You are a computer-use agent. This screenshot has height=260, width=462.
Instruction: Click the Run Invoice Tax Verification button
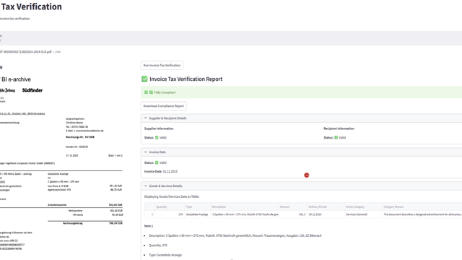(x=162, y=66)
